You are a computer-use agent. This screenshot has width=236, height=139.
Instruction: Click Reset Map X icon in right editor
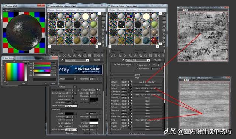pos(125,56)
